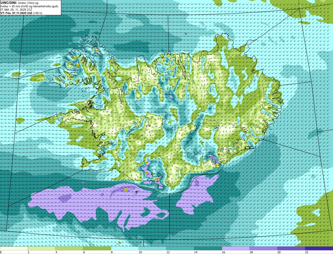The width and height of the screenshot is (333, 254).
Task: Pick the 18–20 m/s purple legend swatch
Action: click(x=264, y=249)
